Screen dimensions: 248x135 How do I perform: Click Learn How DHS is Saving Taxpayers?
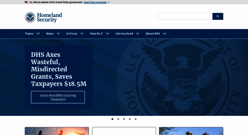58,97
